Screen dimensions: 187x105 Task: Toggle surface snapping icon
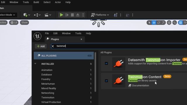click(x=175, y=22)
